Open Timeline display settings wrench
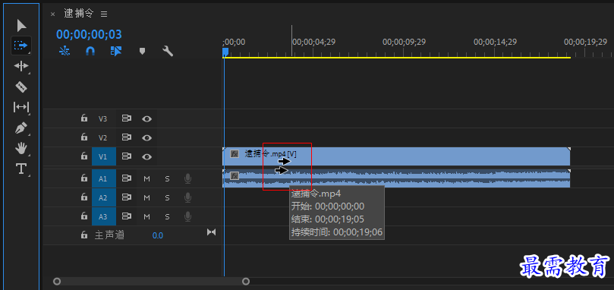Screen dimensions: 614x290 168,51
